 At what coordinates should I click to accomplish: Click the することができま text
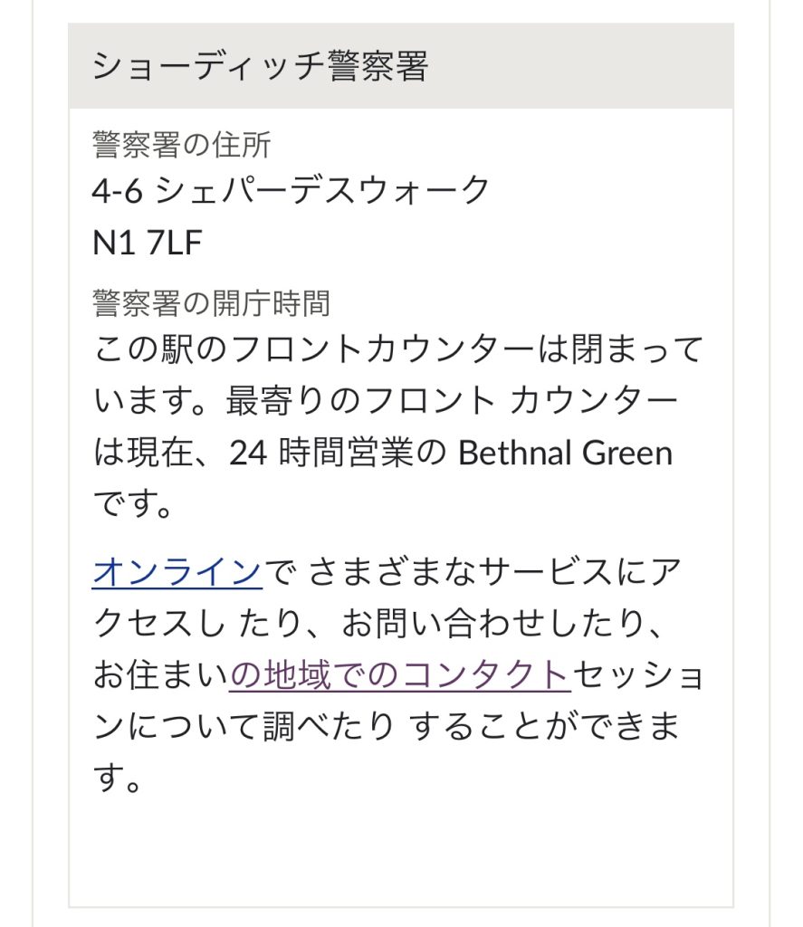[x=543, y=726]
